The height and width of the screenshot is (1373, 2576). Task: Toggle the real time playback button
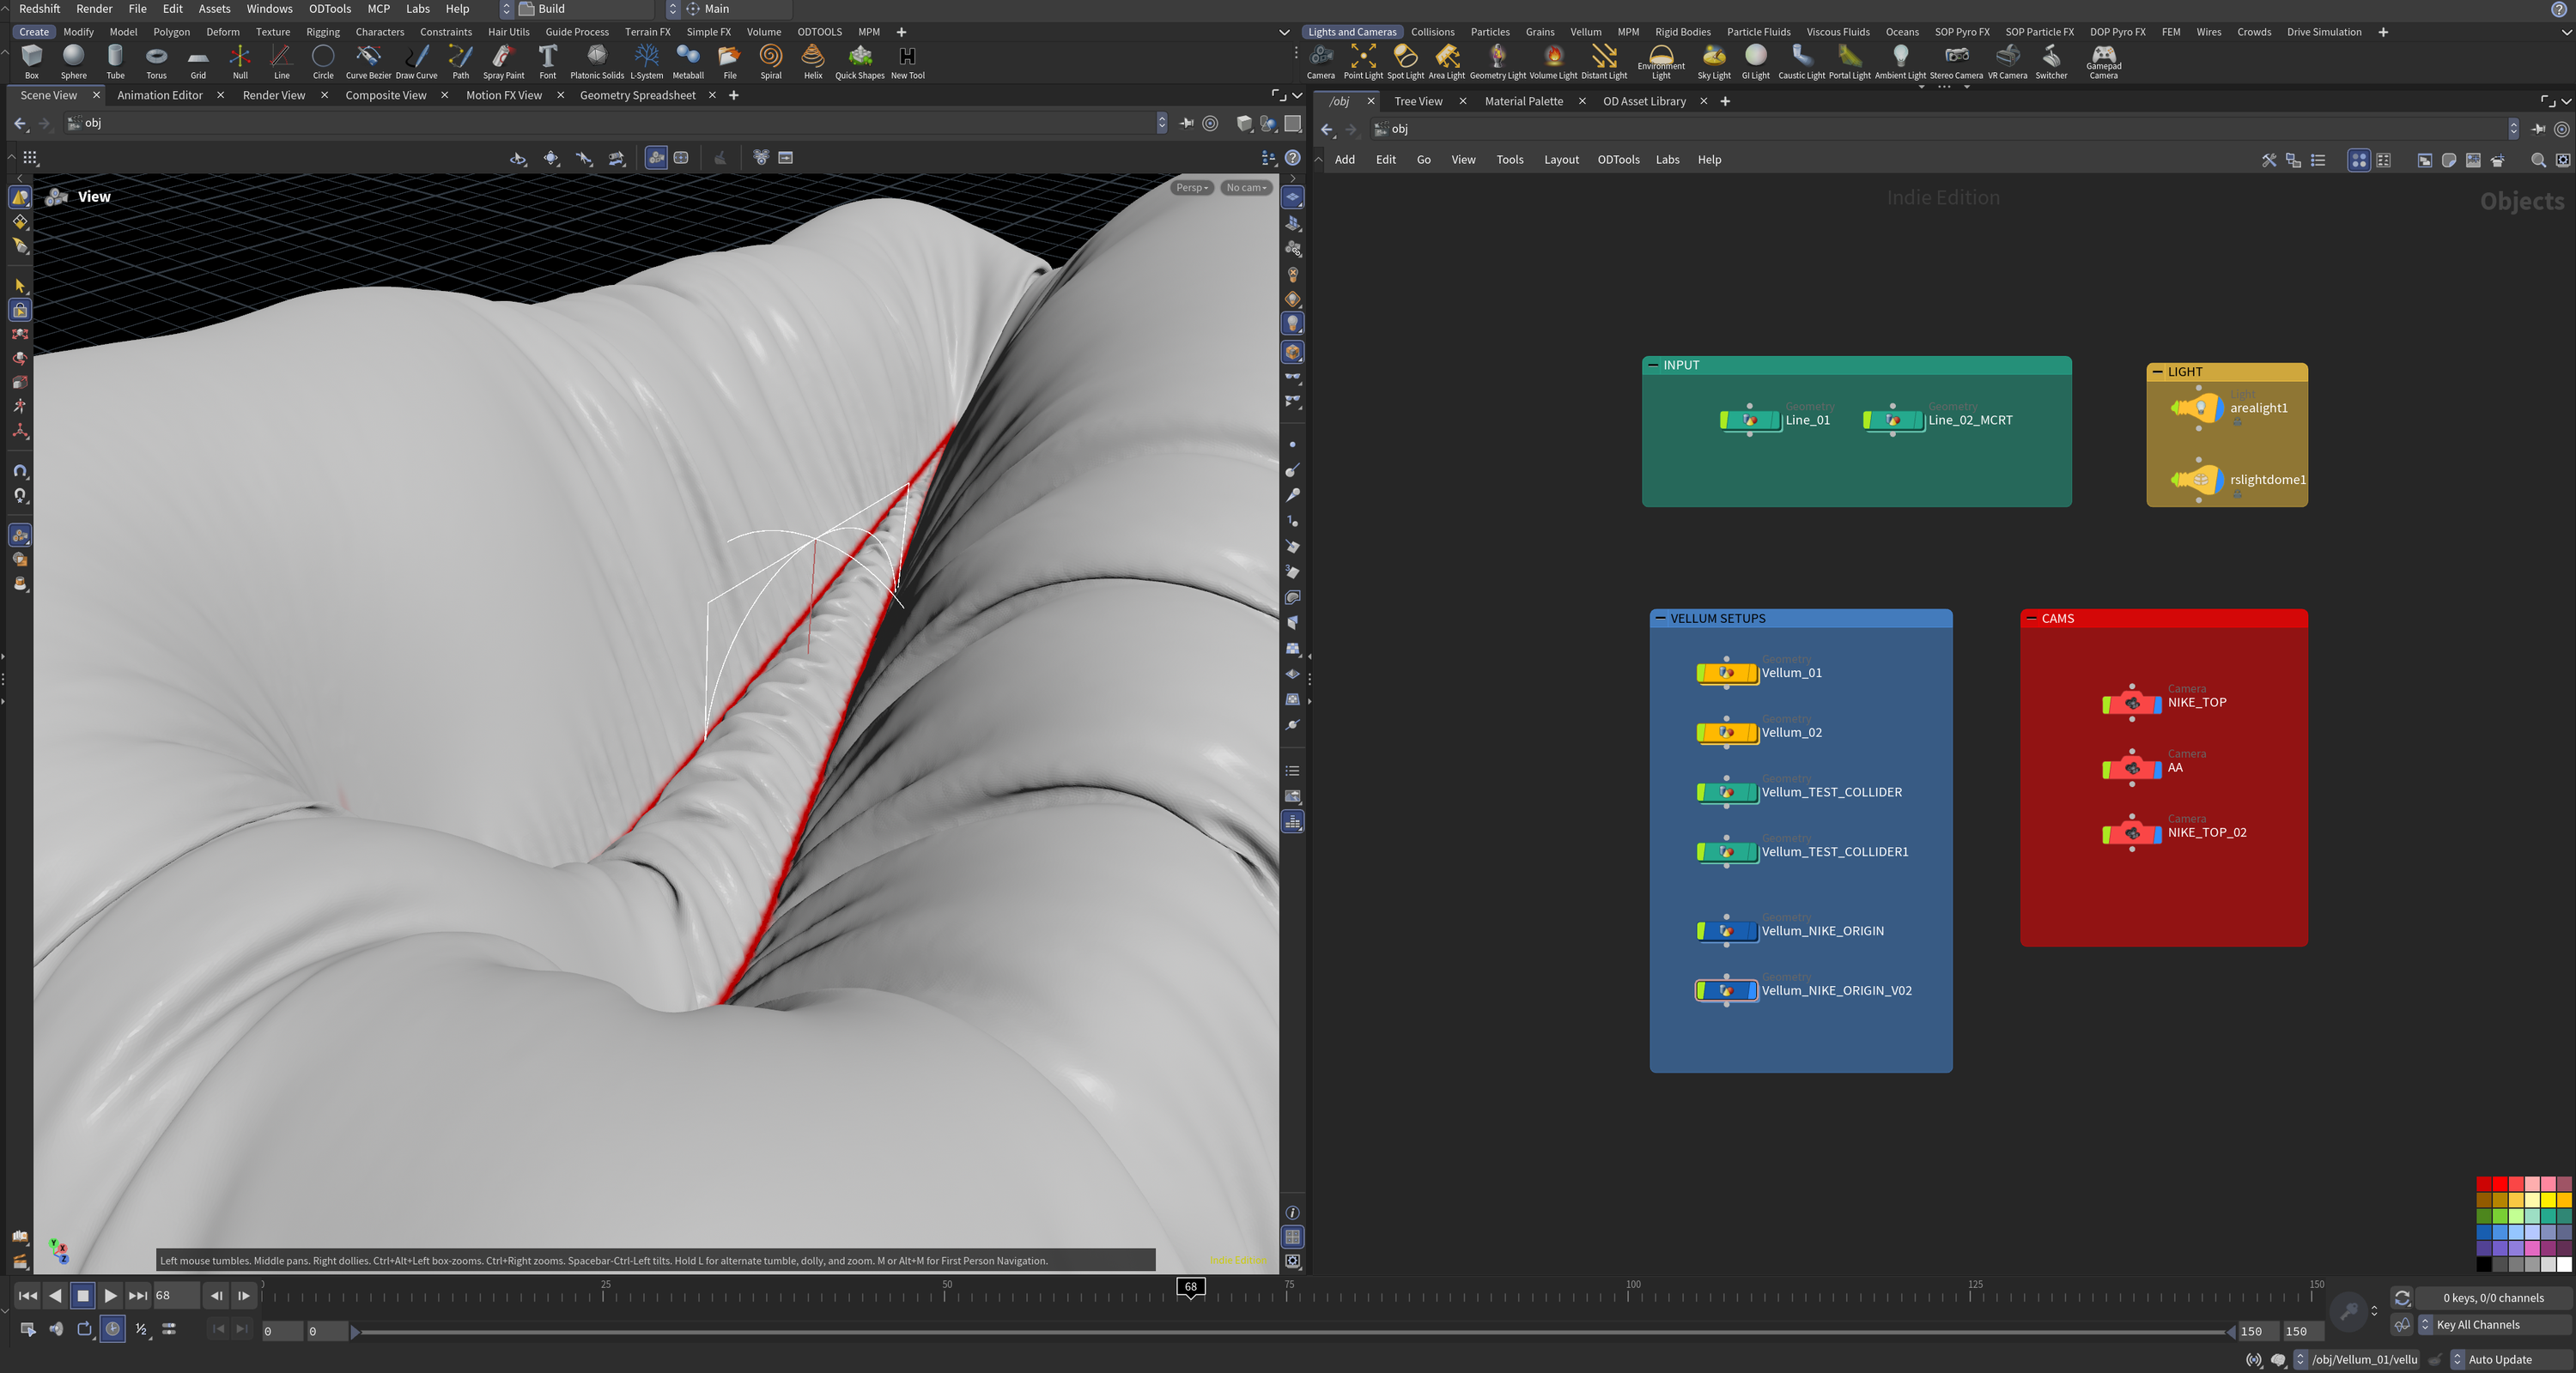tap(113, 1329)
